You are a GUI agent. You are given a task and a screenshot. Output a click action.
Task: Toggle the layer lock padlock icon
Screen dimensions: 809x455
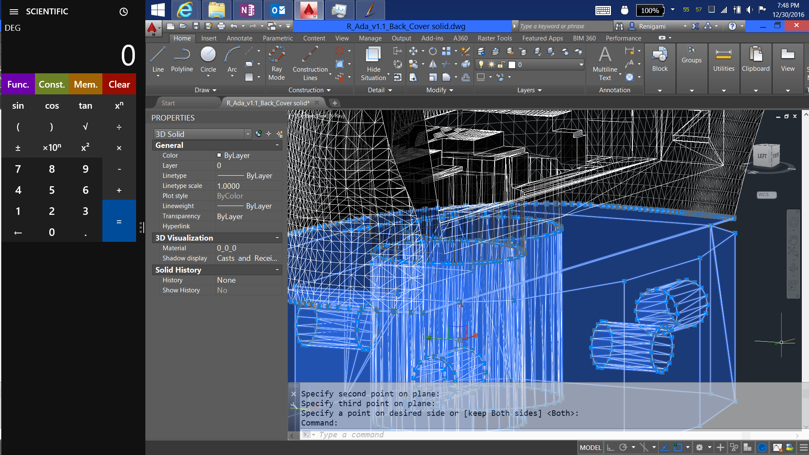501,65
